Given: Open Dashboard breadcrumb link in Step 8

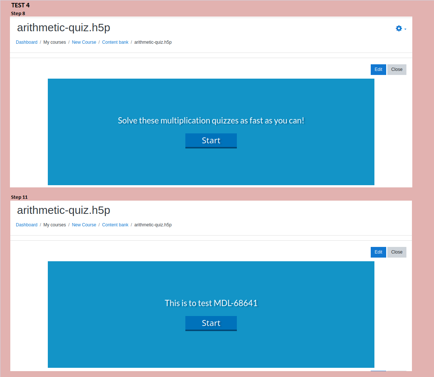Looking at the screenshot, I should pos(26,42).
